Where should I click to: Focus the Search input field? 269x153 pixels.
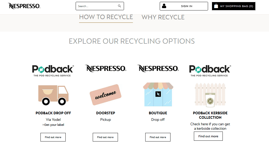pyautogui.click(x=97, y=6)
